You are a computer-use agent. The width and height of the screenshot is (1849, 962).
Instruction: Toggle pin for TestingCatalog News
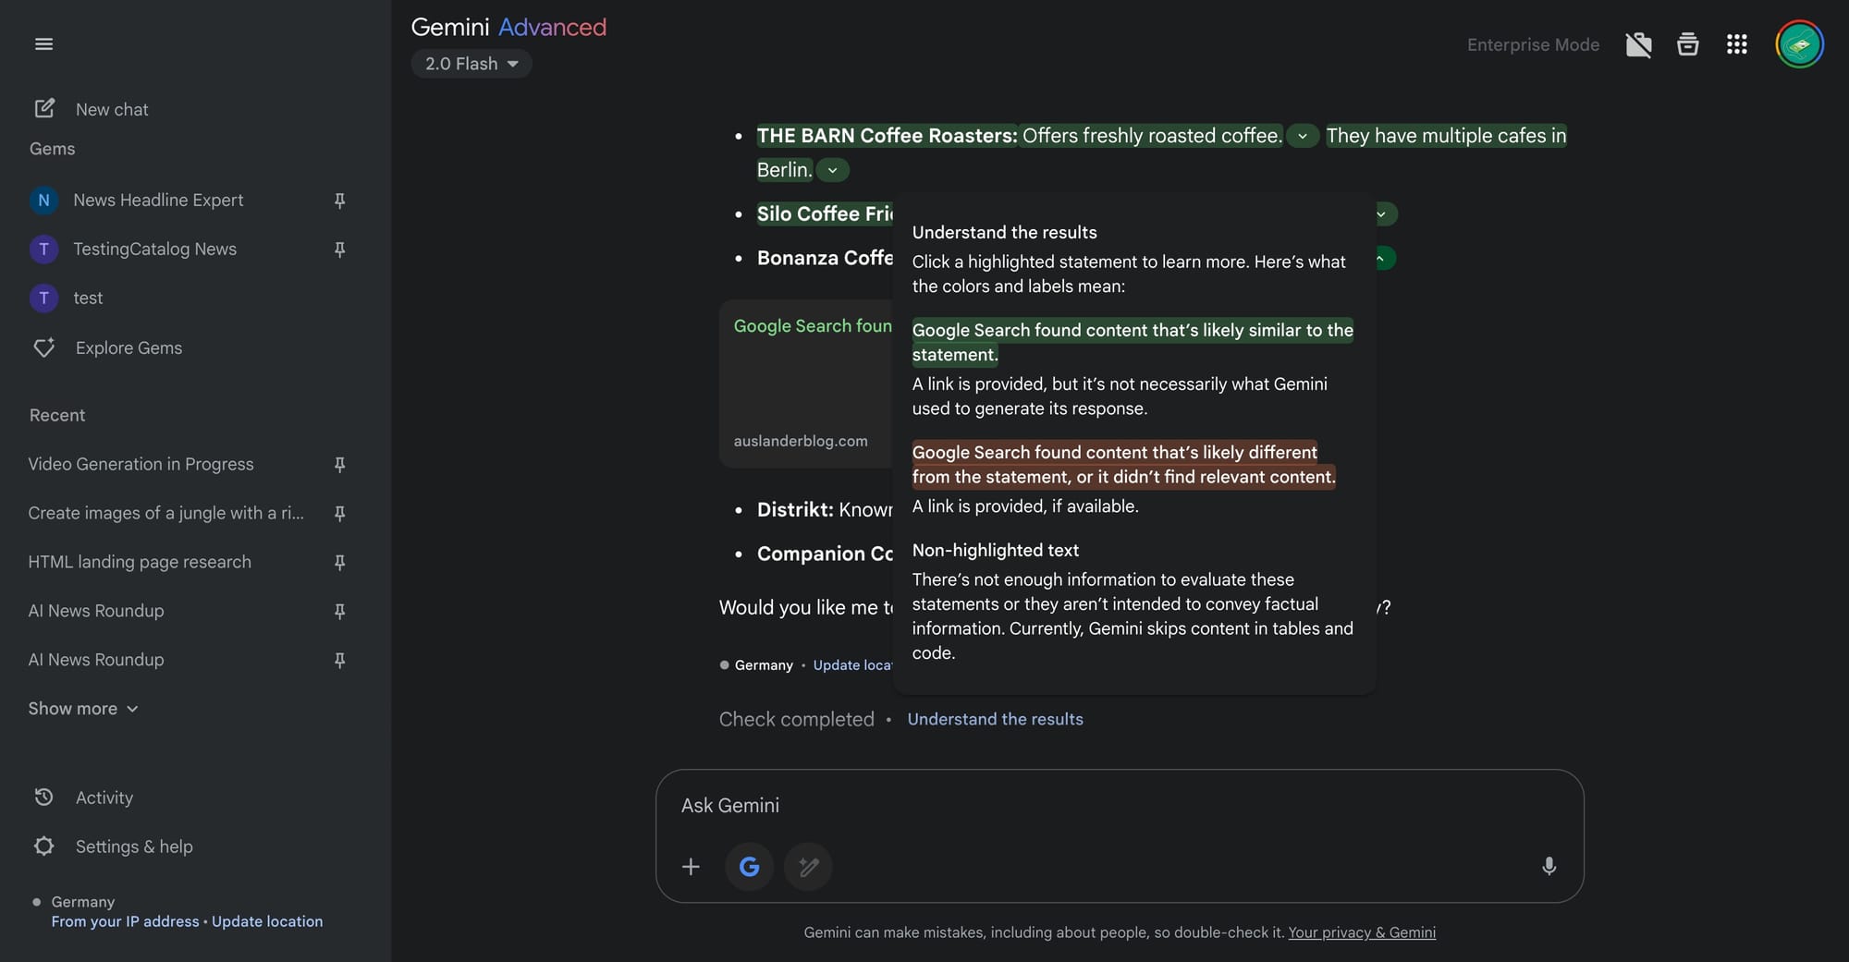click(x=340, y=250)
